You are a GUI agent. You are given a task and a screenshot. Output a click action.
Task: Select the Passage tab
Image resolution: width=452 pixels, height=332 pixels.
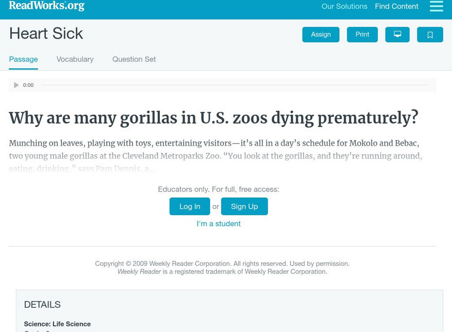coord(23,59)
